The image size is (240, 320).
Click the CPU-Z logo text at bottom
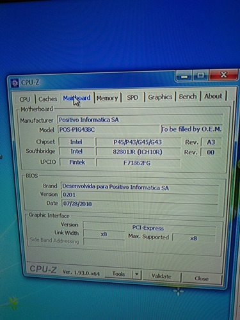click(x=44, y=269)
